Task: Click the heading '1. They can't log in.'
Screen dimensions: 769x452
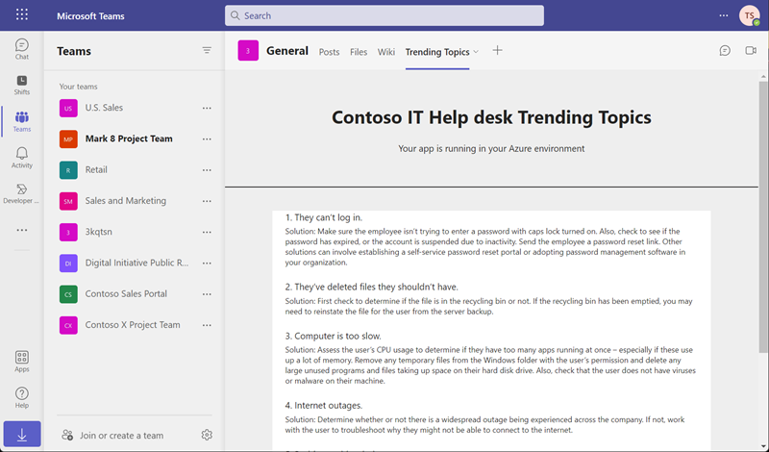Action: click(x=324, y=217)
